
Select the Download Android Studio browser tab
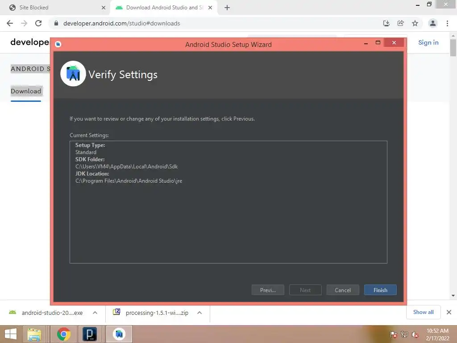pyautogui.click(x=163, y=8)
